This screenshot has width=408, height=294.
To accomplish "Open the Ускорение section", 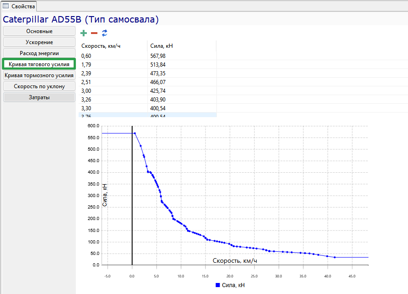I will [x=40, y=42].
